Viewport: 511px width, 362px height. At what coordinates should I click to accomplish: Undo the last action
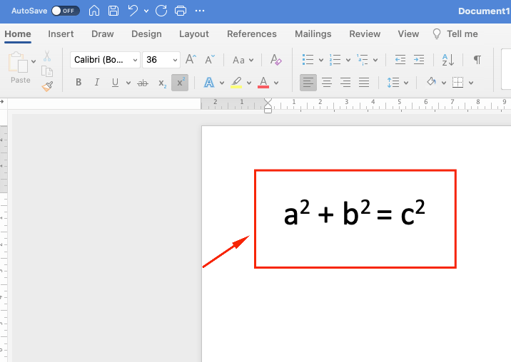[133, 11]
